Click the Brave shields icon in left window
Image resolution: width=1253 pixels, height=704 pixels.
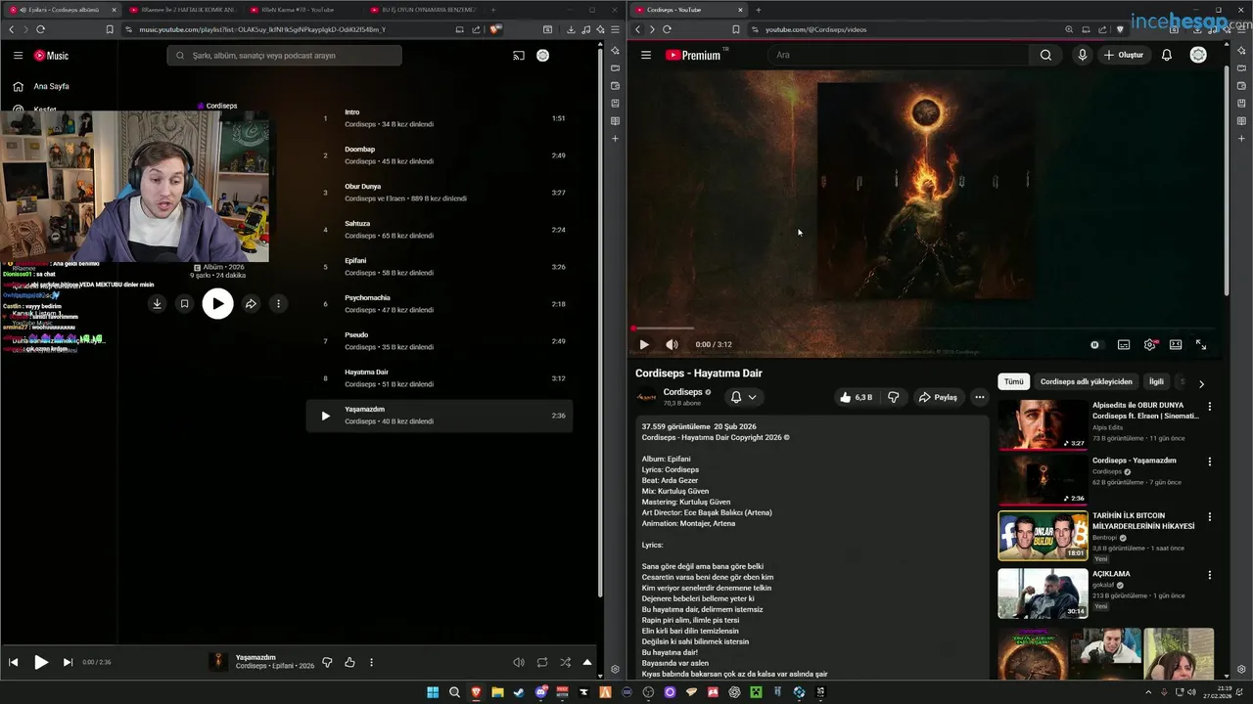495,29
